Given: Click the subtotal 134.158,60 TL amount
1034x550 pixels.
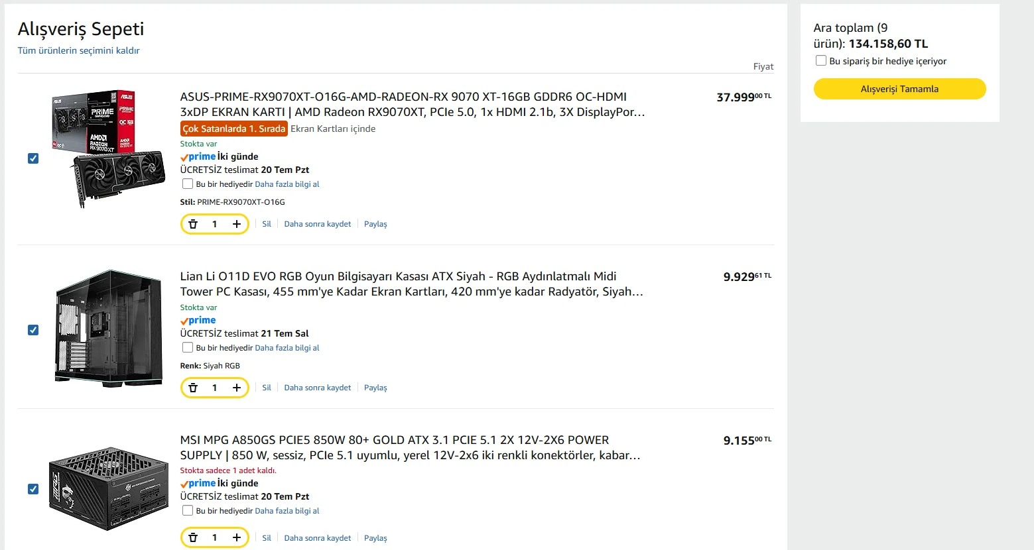Looking at the screenshot, I should pyautogui.click(x=889, y=44).
